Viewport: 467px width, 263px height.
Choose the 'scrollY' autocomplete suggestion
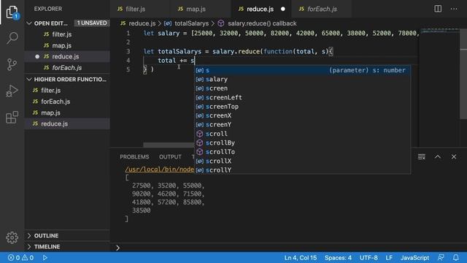point(302,169)
